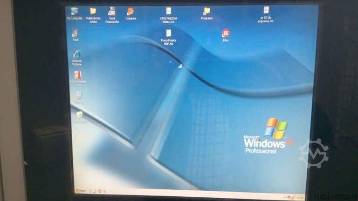This screenshot has height=201, width=358.
Task: Click the middle Quick Launch icon
Action: (94, 191)
